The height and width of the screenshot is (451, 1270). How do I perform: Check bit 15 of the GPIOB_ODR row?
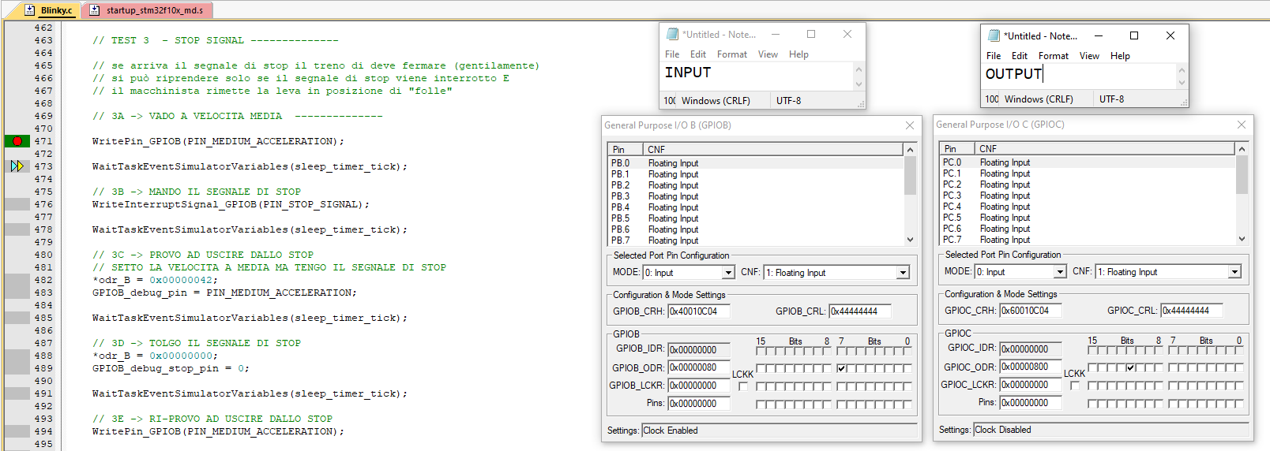(x=761, y=368)
